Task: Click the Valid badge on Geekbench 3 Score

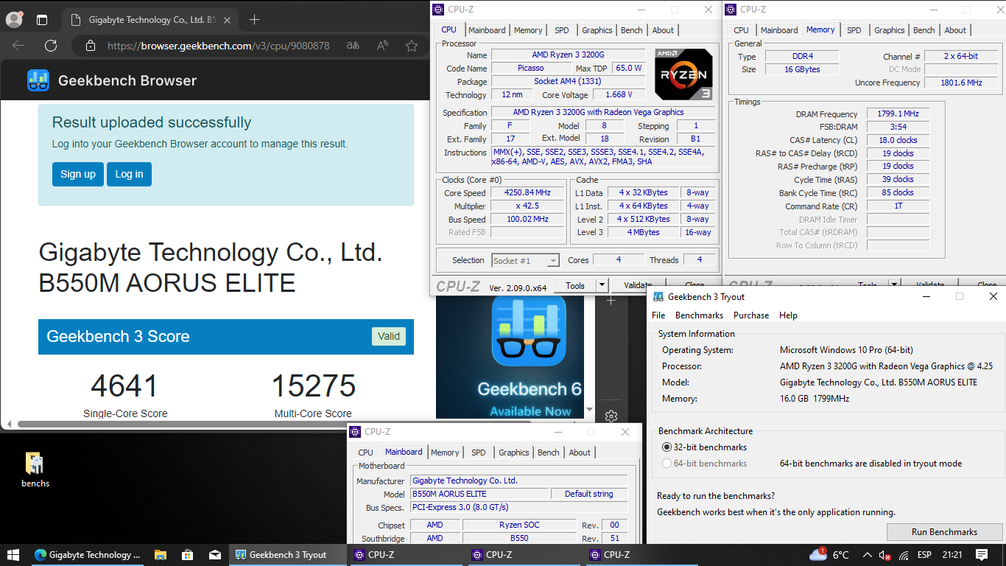Action: (x=388, y=336)
